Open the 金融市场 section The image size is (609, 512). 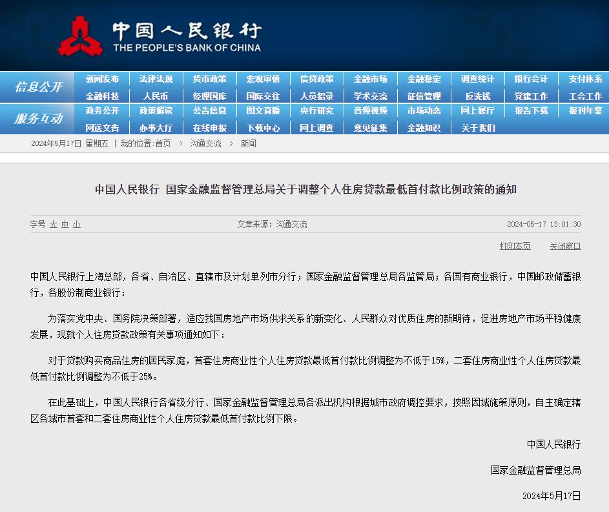pyautogui.click(x=370, y=79)
